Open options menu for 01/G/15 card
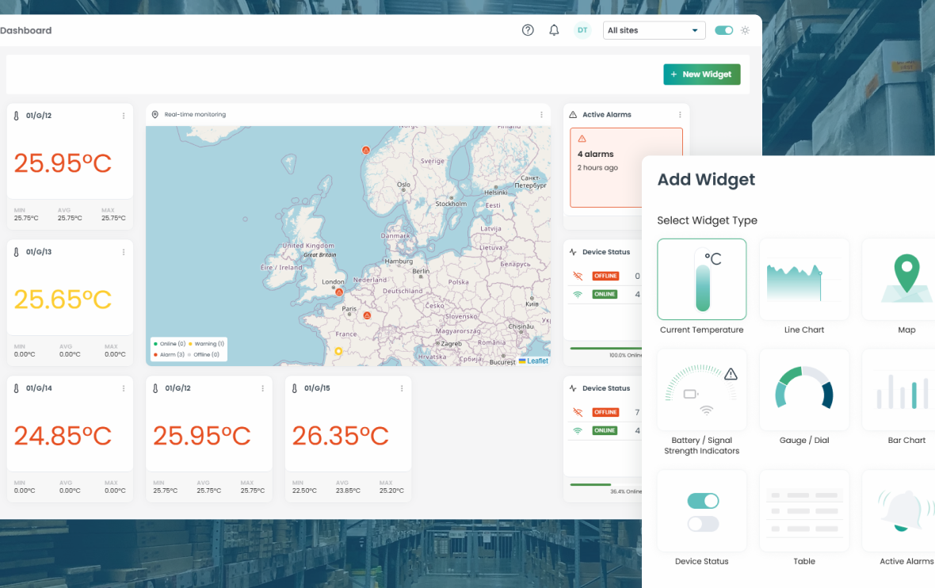This screenshot has height=588, width=935. (402, 388)
